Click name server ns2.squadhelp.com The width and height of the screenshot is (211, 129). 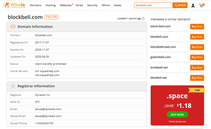[x=47, y=75]
